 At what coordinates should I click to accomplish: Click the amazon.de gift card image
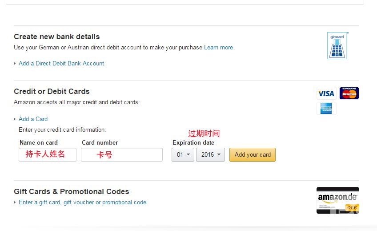(337, 200)
